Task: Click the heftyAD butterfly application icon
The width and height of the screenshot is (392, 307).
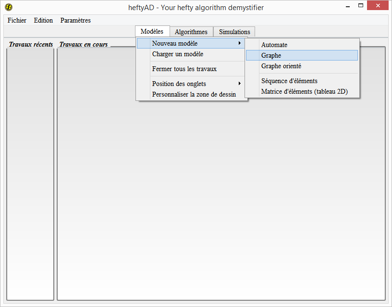Action: click(9, 7)
